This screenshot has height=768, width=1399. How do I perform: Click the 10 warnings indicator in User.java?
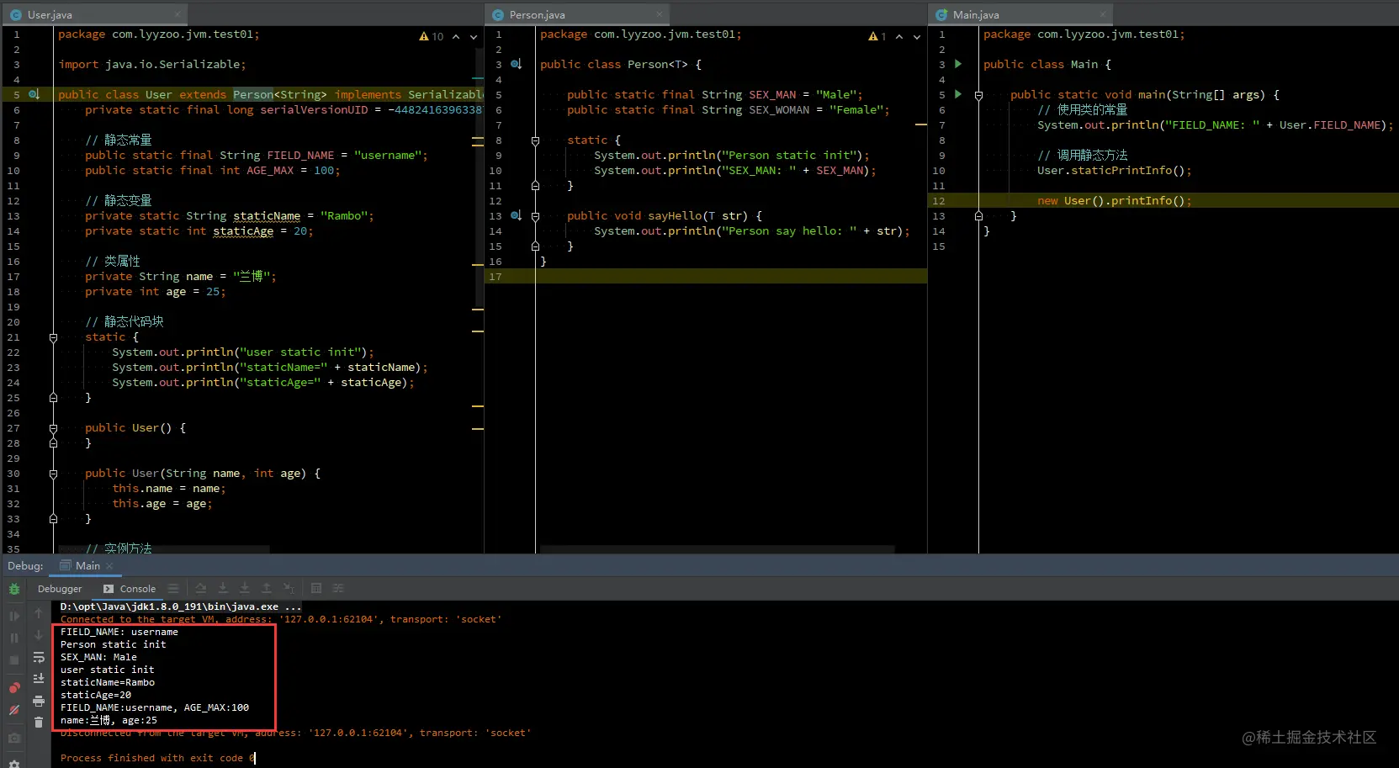click(x=432, y=36)
